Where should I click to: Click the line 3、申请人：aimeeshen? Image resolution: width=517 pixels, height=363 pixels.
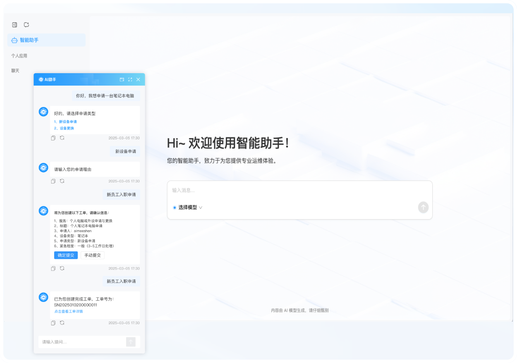[73, 231]
